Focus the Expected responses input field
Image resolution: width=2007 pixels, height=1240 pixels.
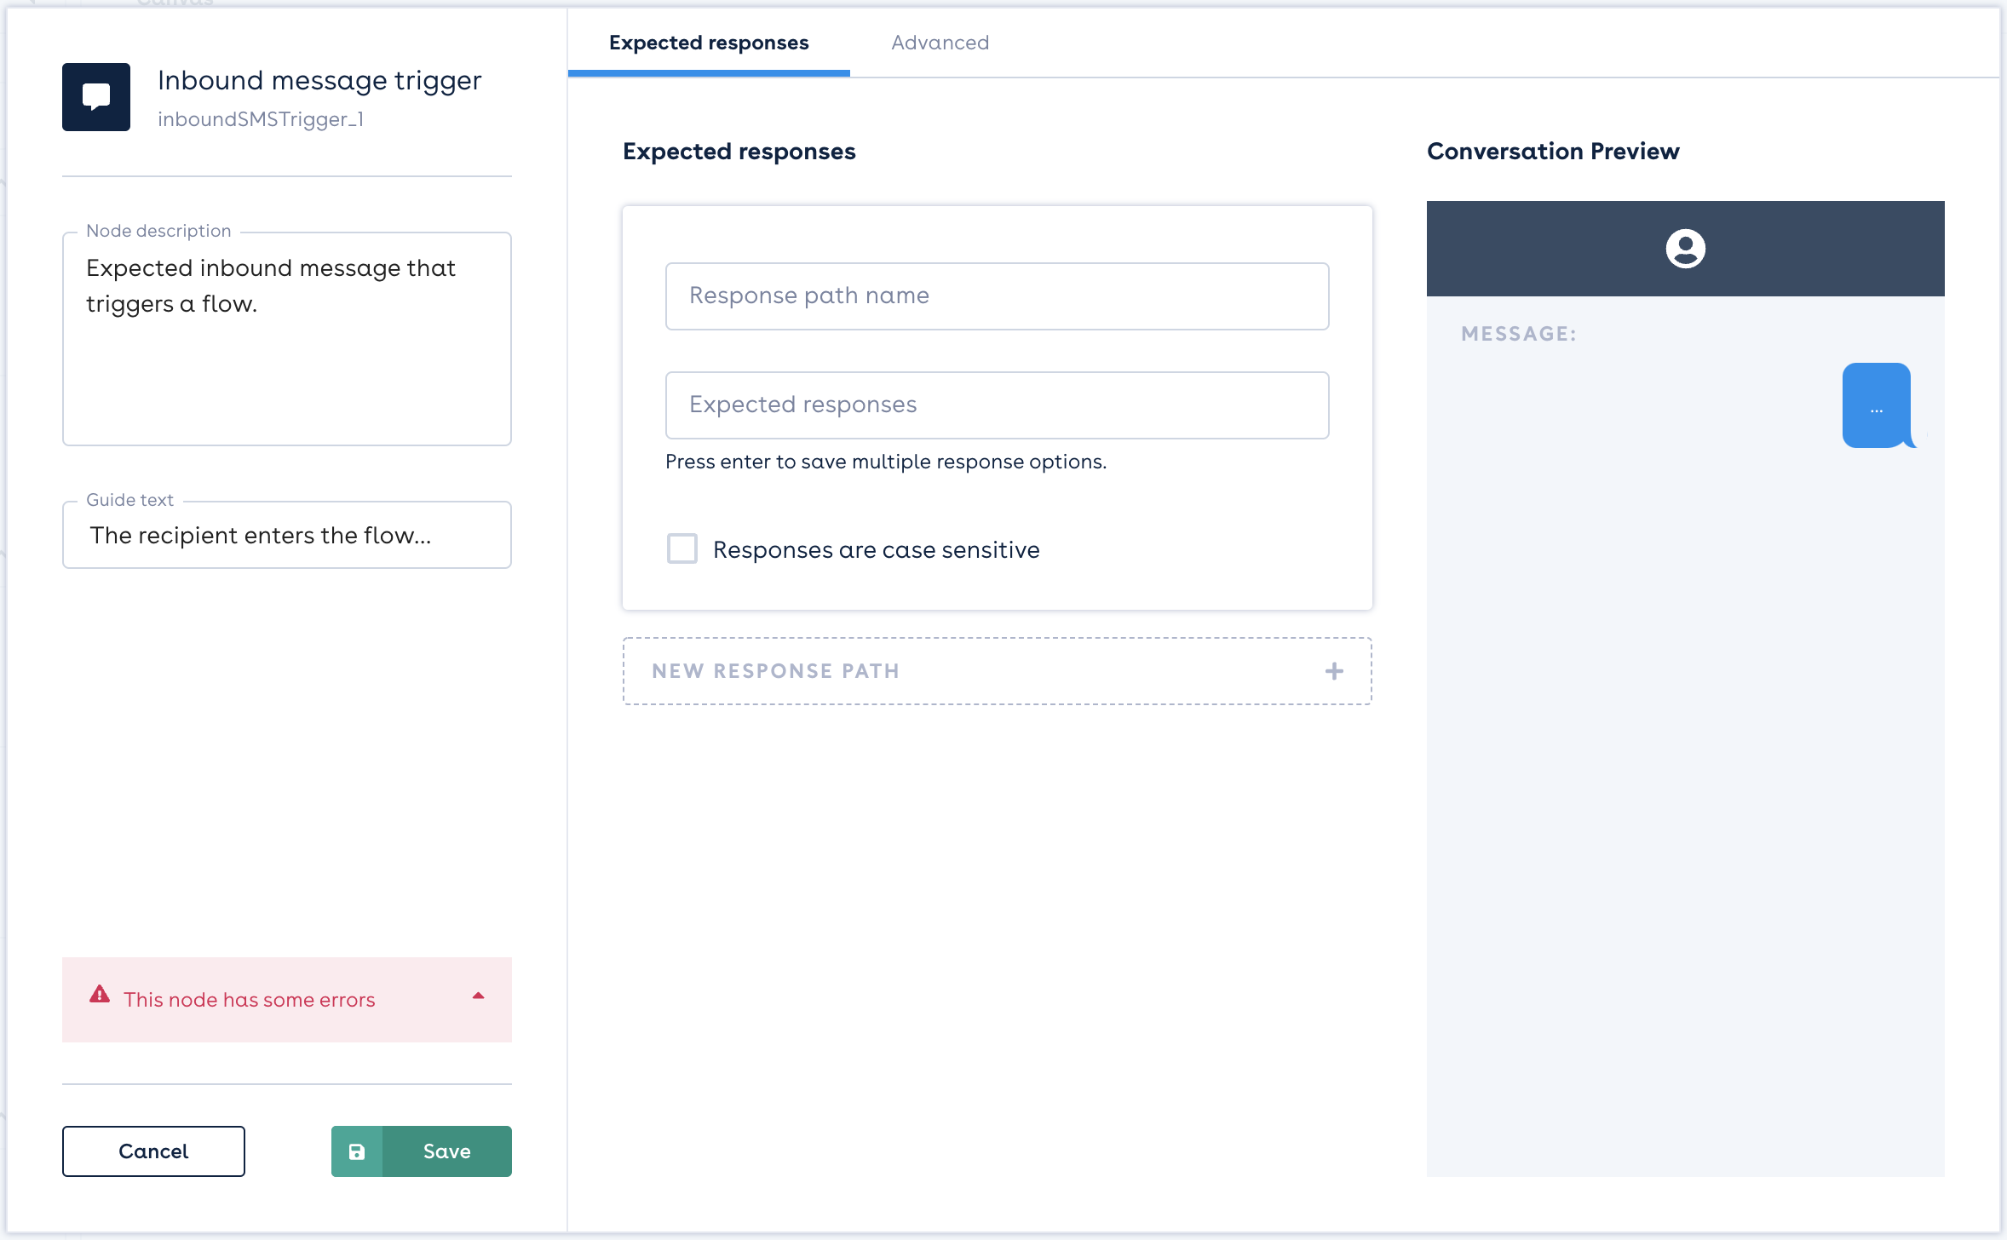(998, 405)
